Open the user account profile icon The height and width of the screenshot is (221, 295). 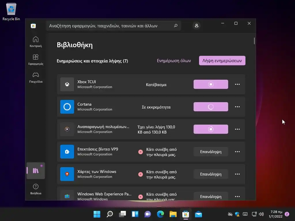(x=196, y=26)
